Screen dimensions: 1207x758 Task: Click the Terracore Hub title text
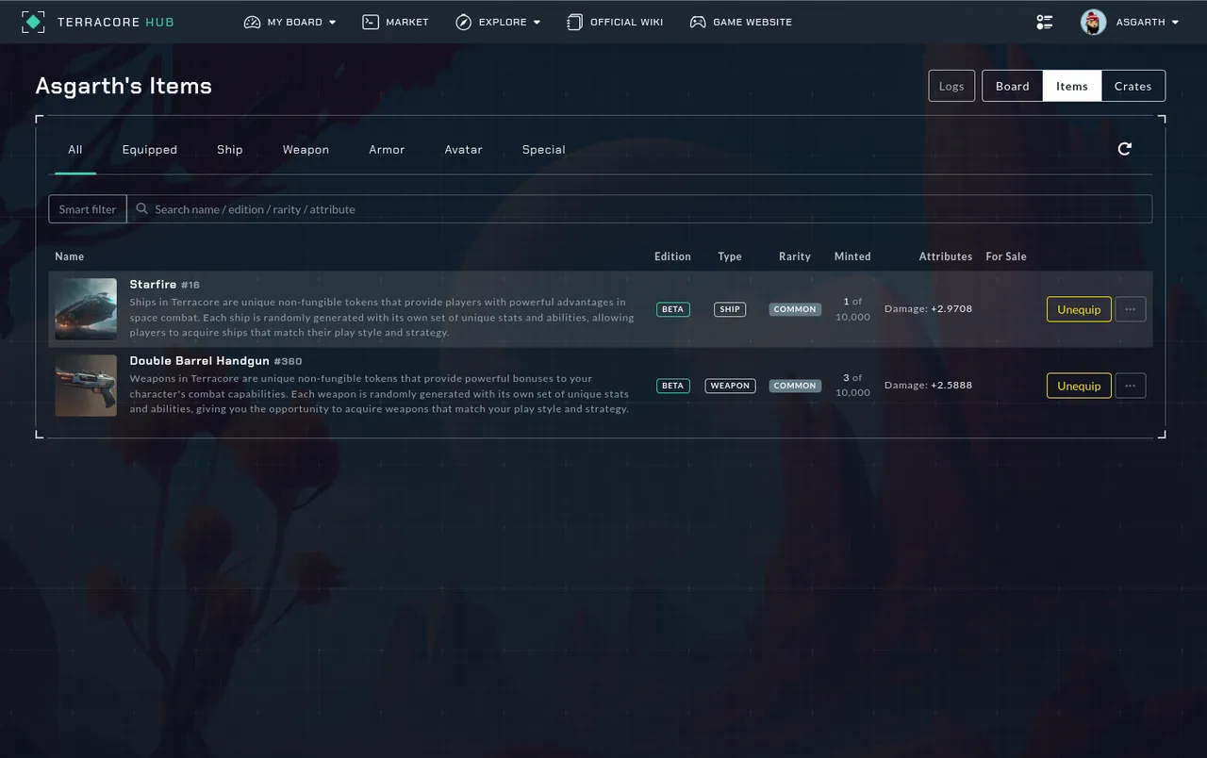tap(115, 22)
